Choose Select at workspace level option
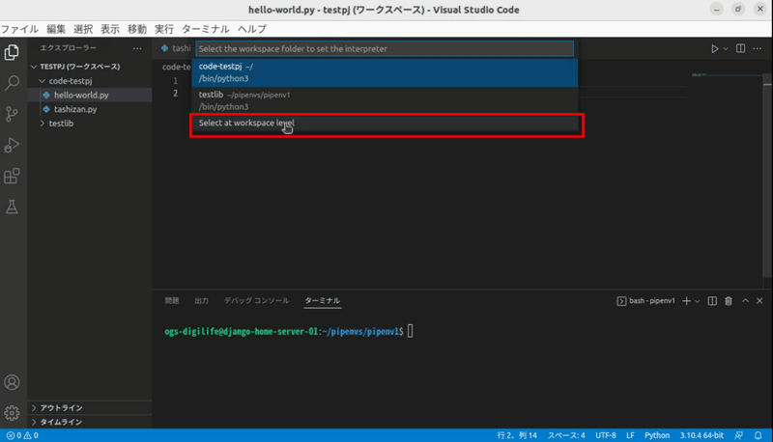Screen dimensions: 773x442 point(385,124)
